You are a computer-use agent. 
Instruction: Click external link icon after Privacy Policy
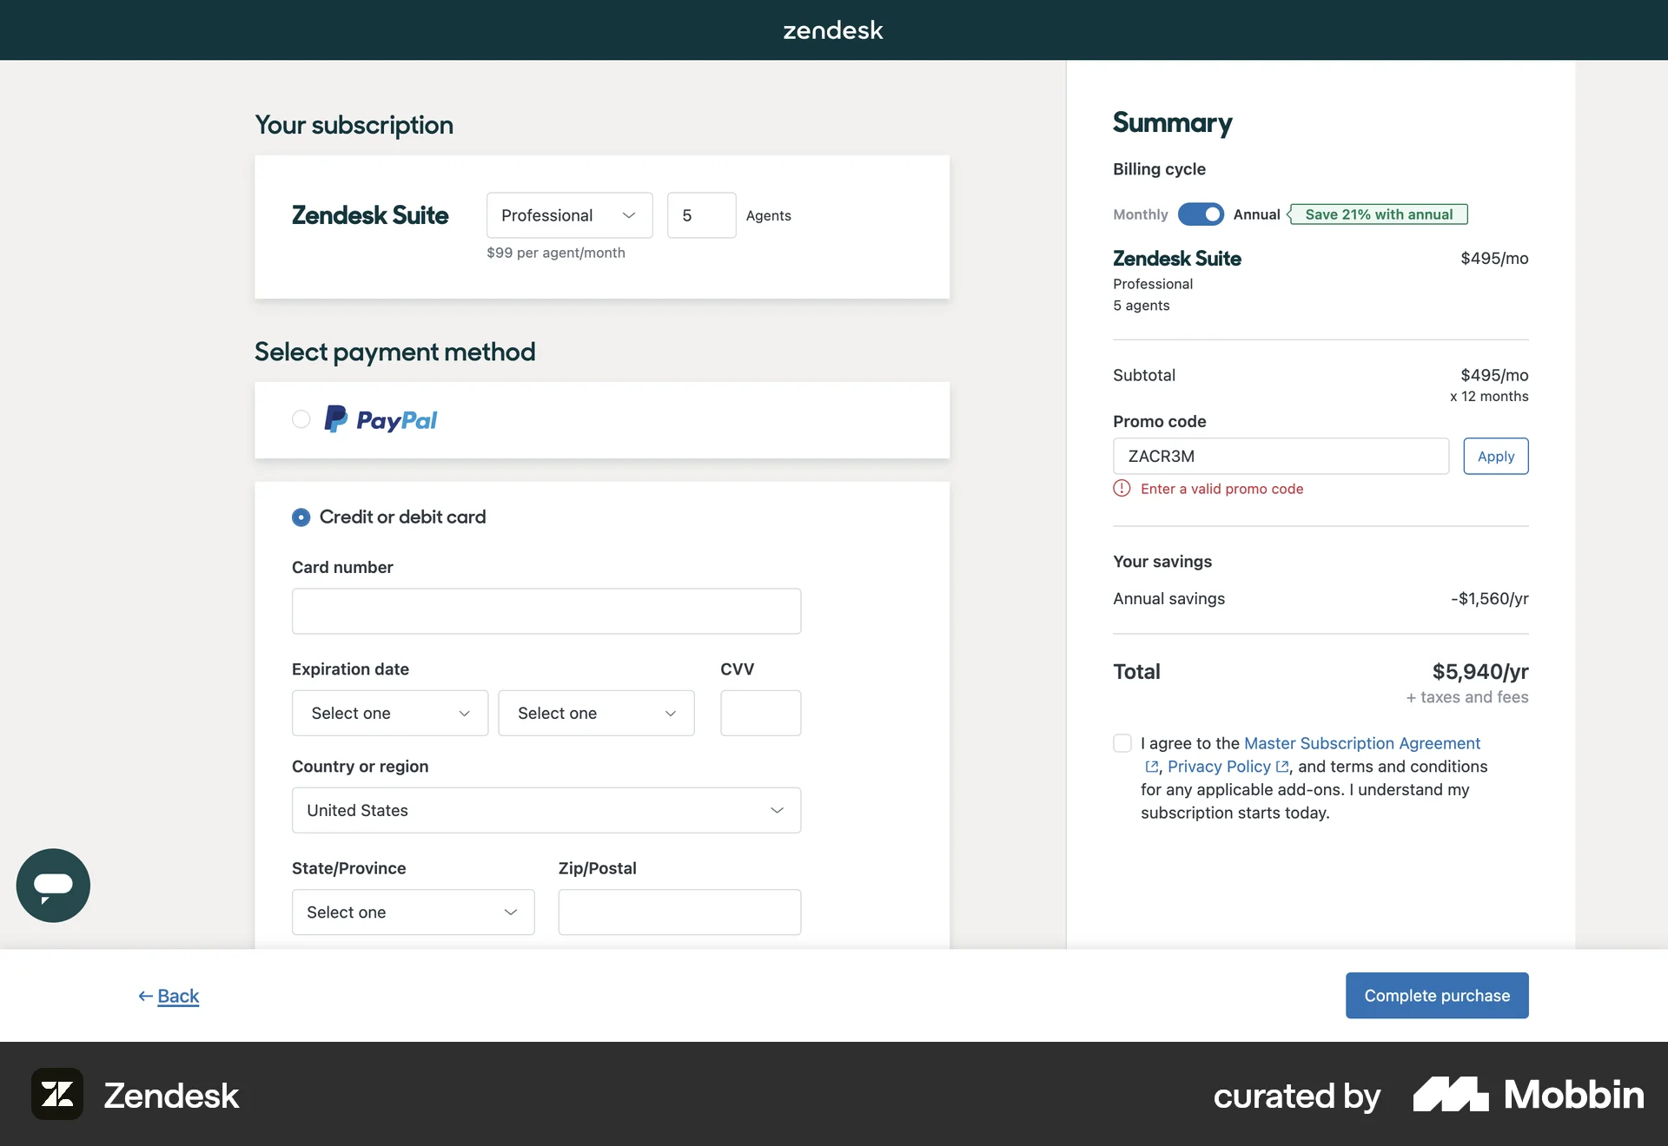[x=1282, y=767]
